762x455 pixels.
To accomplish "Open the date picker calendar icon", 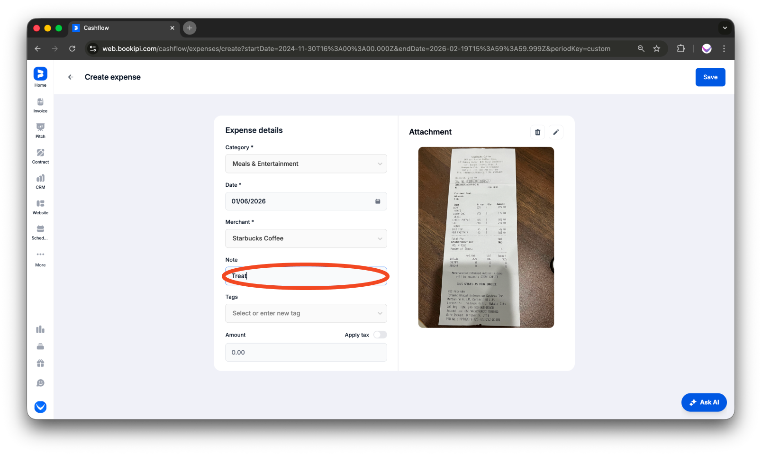I will coord(378,201).
